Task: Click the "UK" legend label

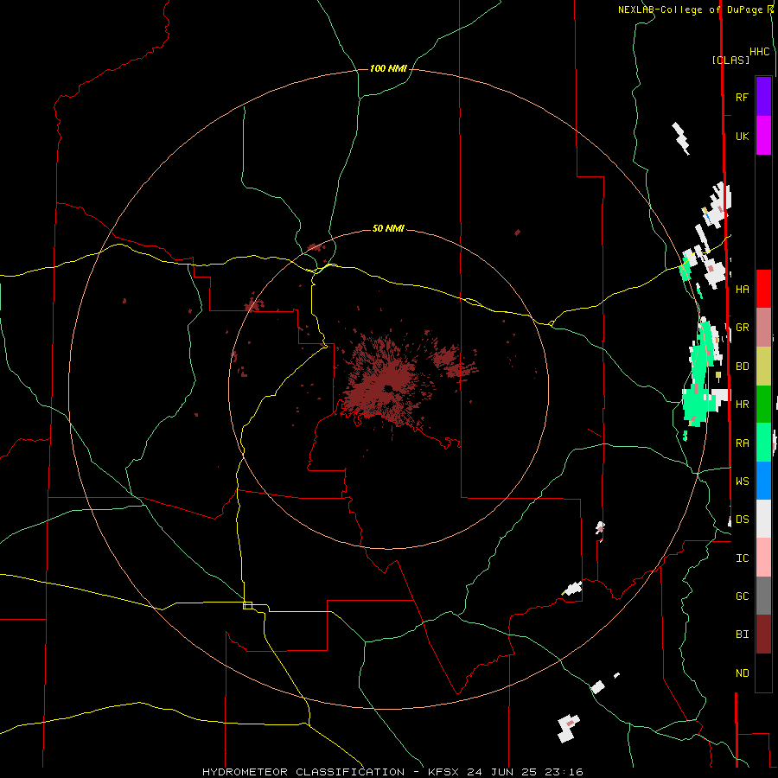Action: (742, 136)
